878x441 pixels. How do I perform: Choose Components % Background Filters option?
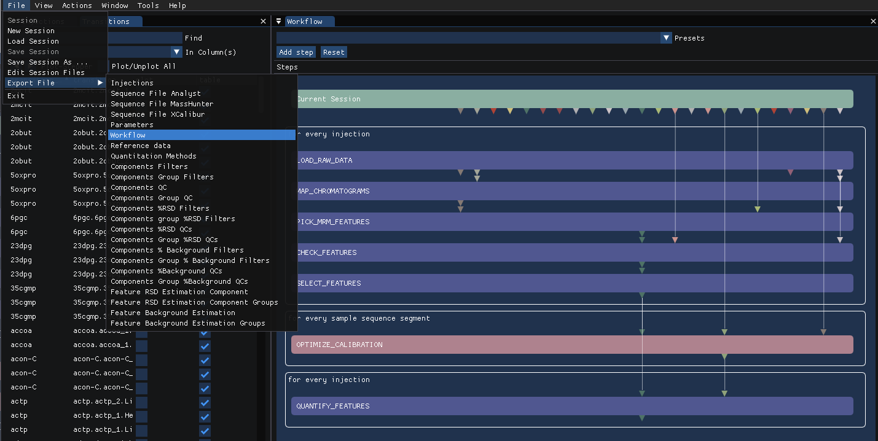[202, 250]
